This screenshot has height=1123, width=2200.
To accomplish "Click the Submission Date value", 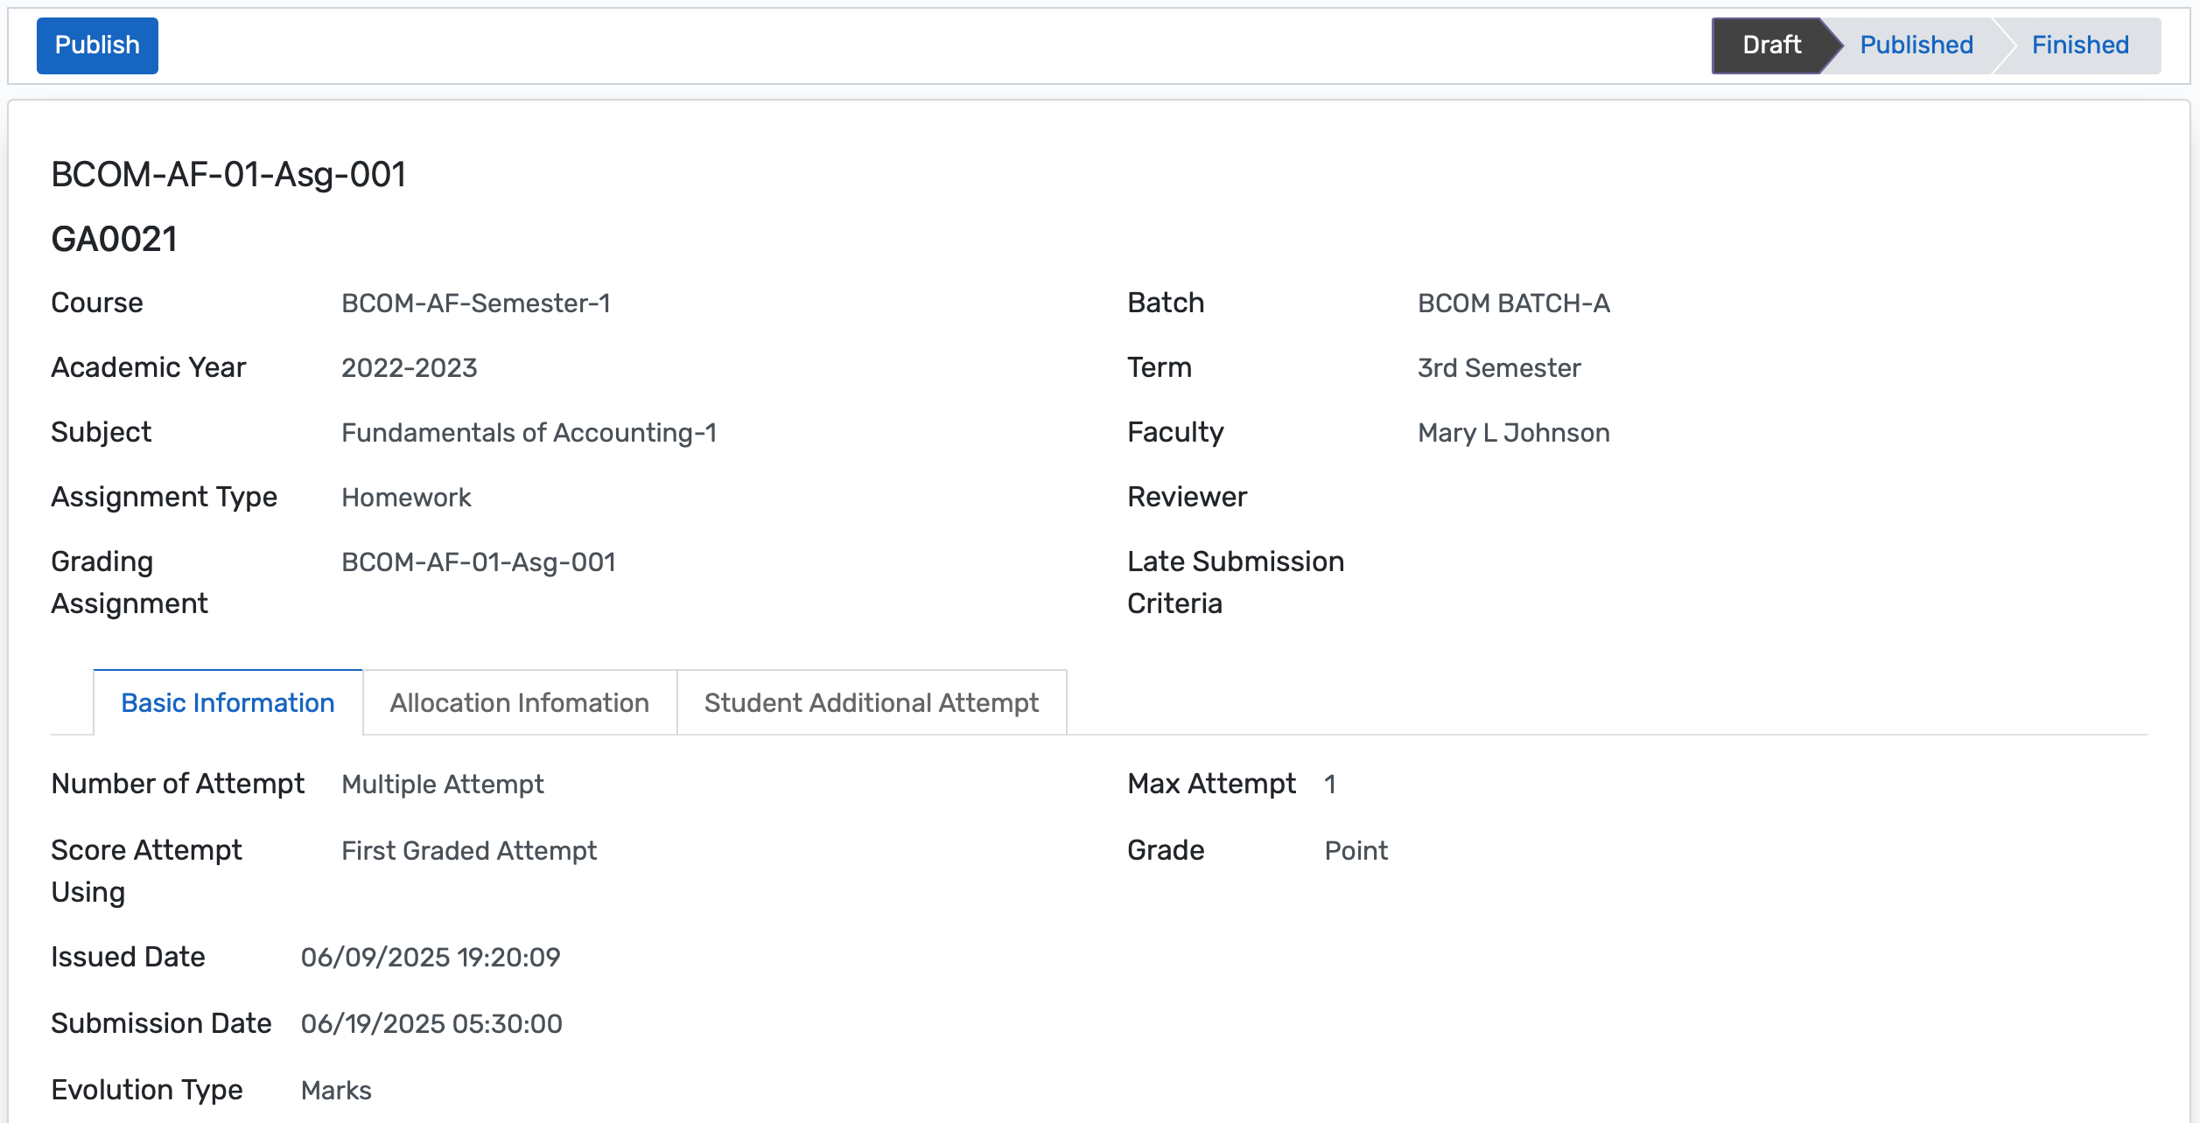I will (431, 1023).
